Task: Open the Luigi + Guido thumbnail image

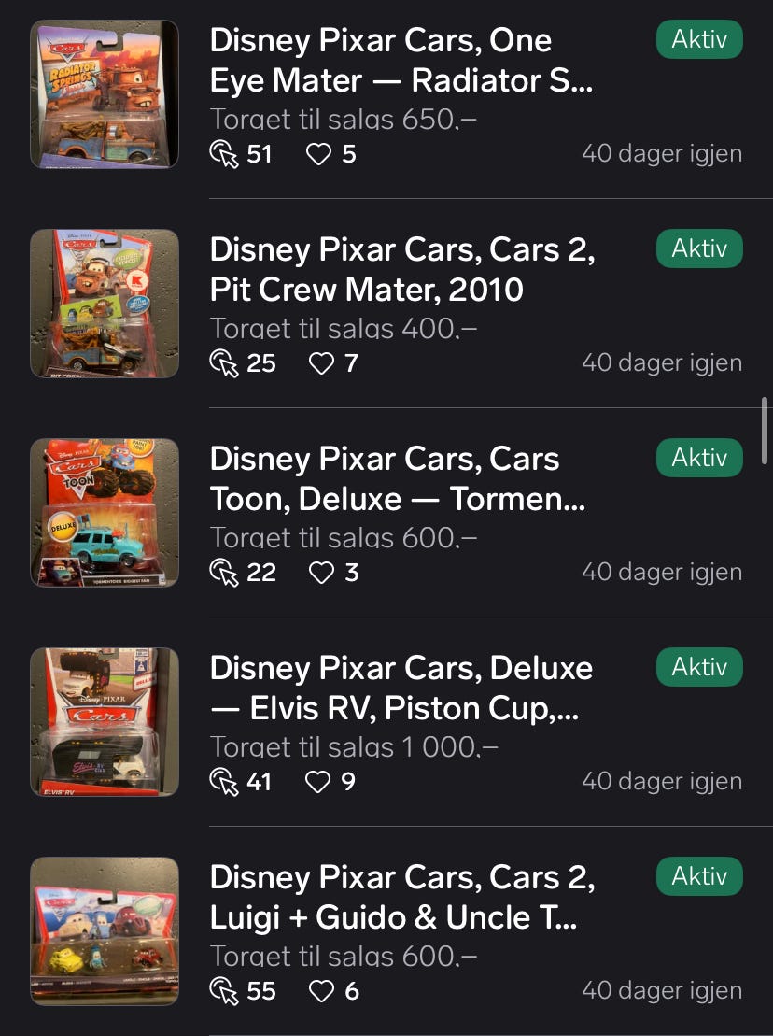Action: point(105,931)
